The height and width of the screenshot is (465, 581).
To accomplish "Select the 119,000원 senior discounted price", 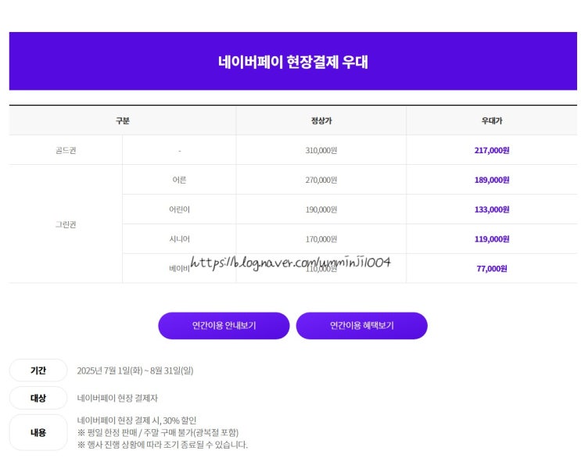I will coord(492,239).
